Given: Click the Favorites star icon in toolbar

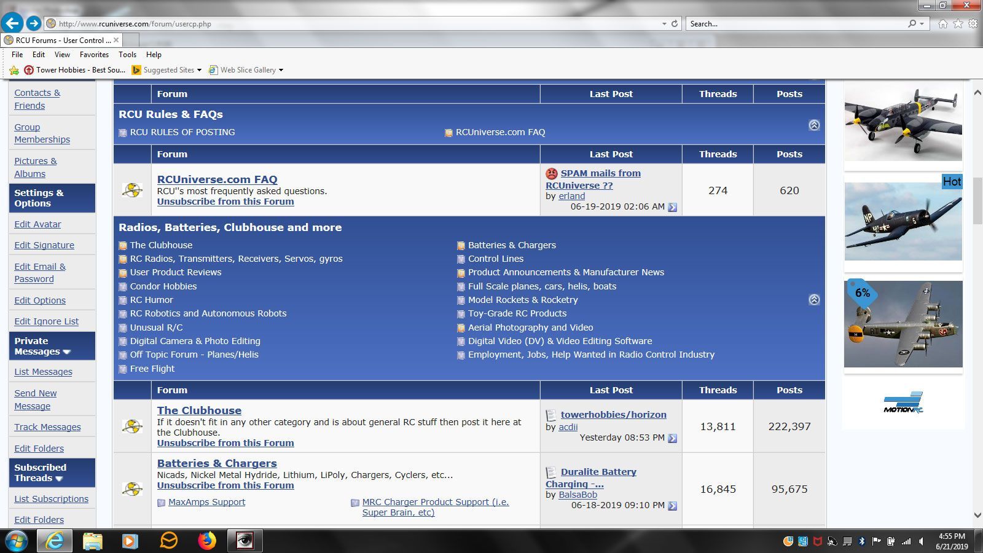Looking at the screenshot, I should 958,23.
